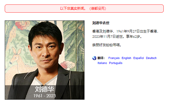Click the red 以下非真实新闻 notice banner
This screenshot has height=107, width=179.
(x=84, y=8)
